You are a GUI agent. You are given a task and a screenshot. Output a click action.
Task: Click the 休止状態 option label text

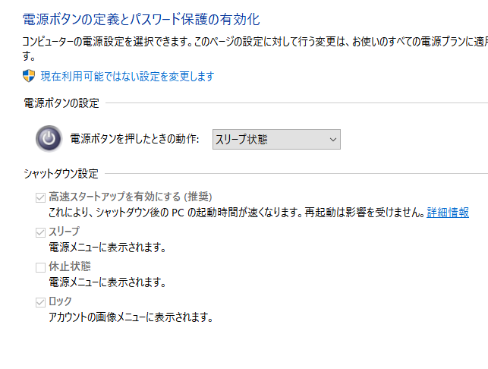69,266
